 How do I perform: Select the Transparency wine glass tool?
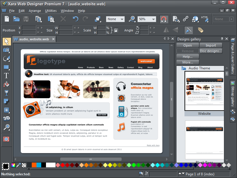tap(7, 93)
